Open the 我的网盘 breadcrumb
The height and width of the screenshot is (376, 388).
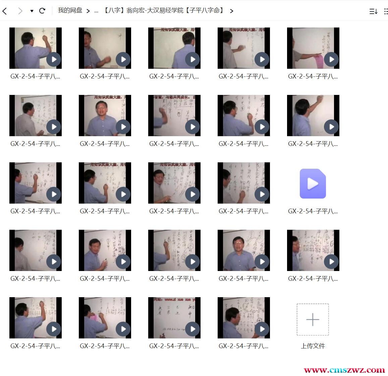tap(70, 11)
